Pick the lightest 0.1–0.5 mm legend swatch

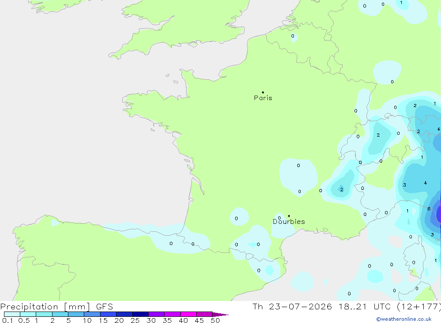(12, 314)
